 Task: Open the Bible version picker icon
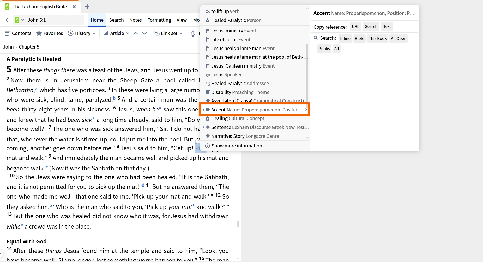pyautogui.click(x=19, y=20)
